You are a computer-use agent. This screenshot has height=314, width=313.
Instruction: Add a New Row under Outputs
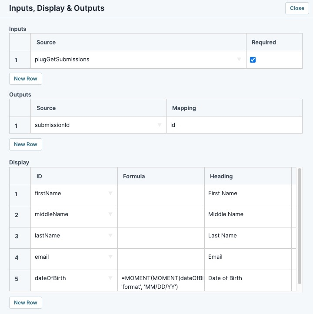[26, 144]
